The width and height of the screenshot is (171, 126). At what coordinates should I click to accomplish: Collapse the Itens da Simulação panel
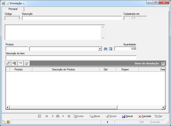[x=163, y=63]
